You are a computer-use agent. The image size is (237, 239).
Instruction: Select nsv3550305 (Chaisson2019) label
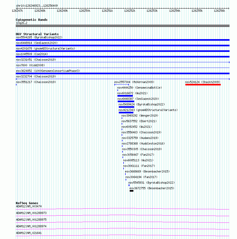[x=142, y=149]
